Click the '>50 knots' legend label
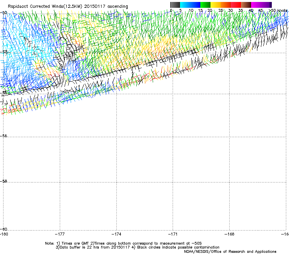Viewport: 289px width, 254px height. coord(278,10)
